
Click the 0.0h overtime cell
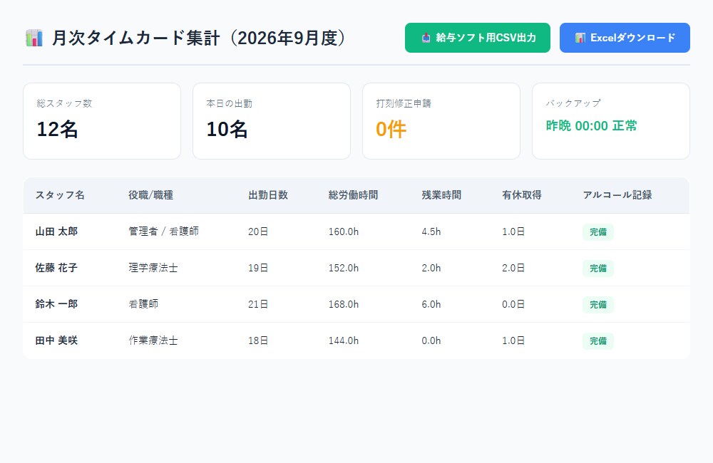(x=431, y=340)
